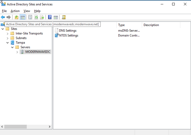Select the Servers folder in the tree
The image size is (191, 135).
(25, 47)
